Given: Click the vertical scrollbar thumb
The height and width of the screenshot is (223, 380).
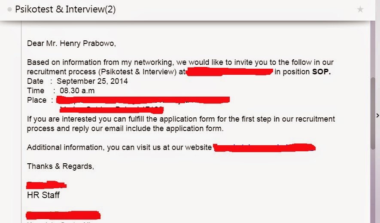Looking at the screenshot, I should 373,113.
